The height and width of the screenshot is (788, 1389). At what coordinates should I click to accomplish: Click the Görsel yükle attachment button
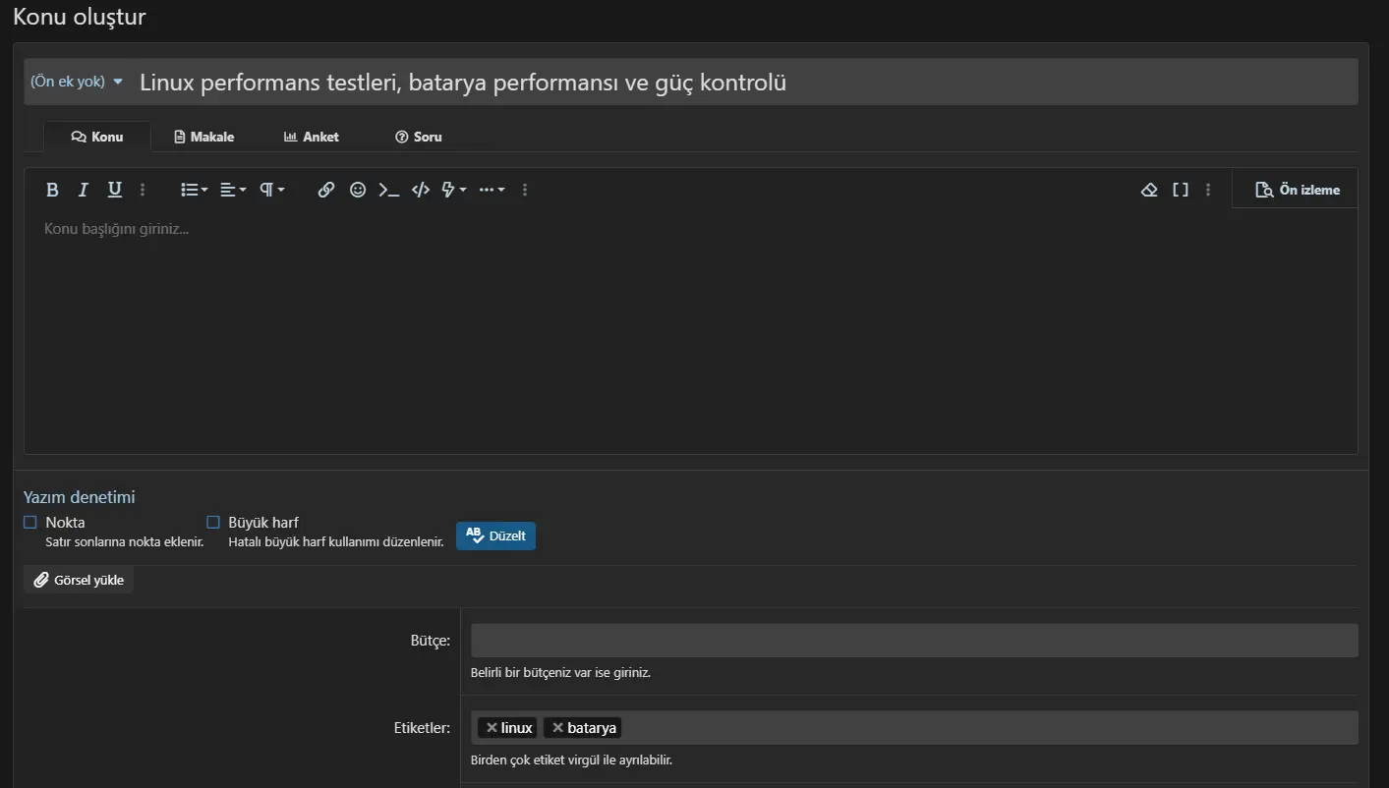pyautogui.click(x=79, y=580)
